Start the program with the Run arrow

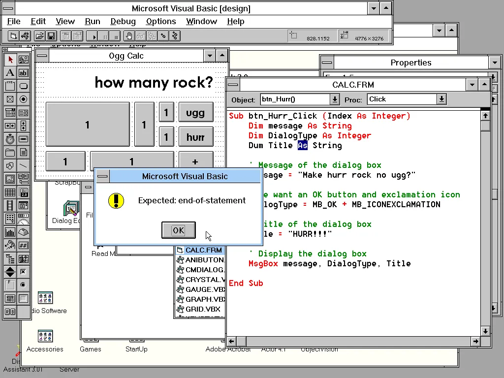[x=92, y=35]
